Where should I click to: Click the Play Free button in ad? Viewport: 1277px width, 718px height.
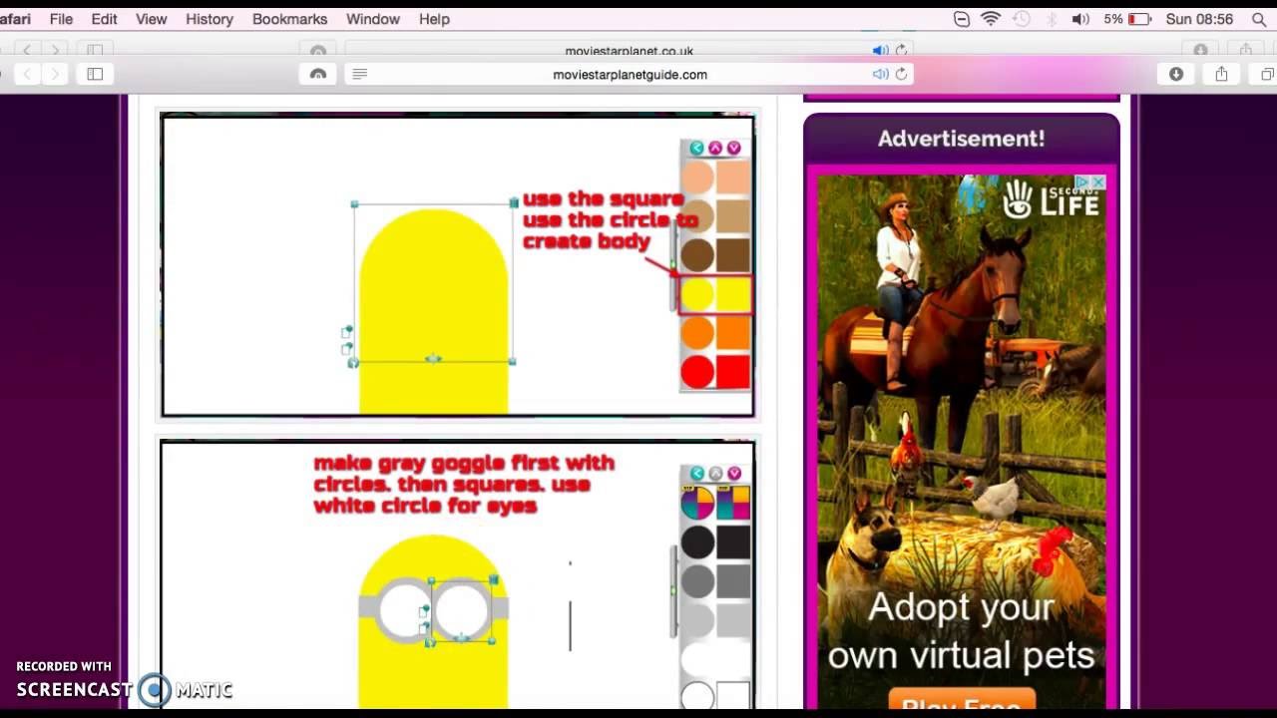pyautogui.click(x=961, y=700)
